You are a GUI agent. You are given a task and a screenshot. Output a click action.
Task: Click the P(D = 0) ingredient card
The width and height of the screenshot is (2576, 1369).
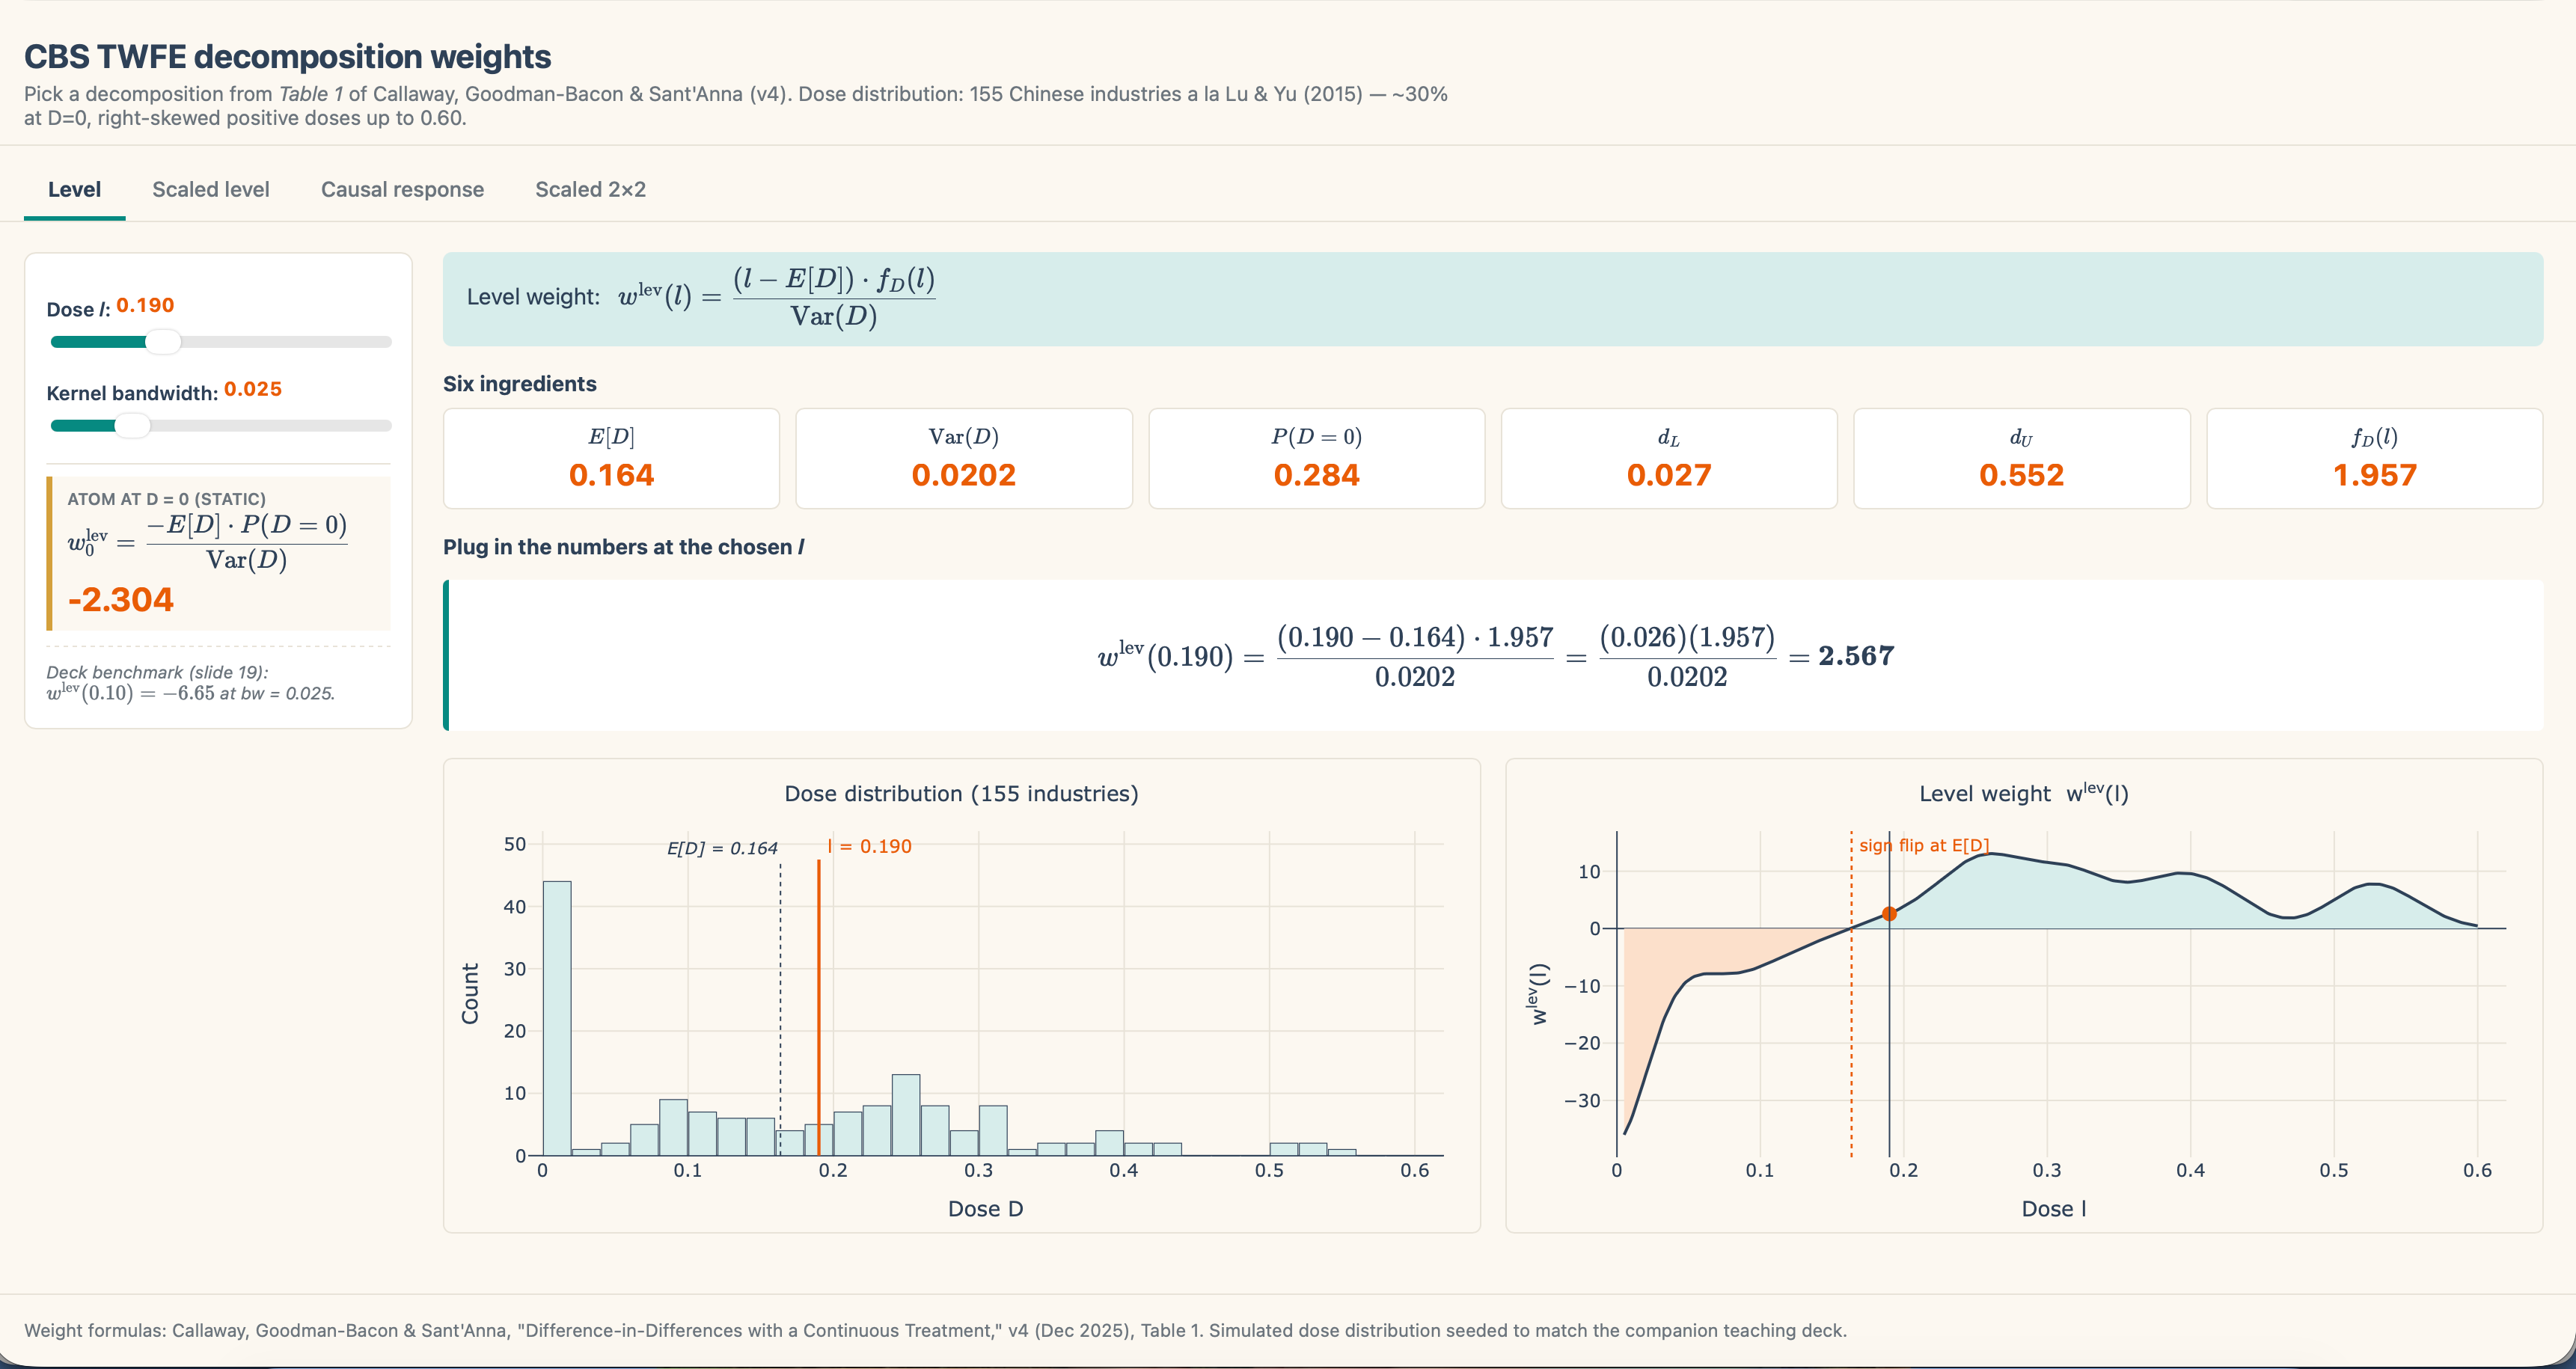(x=1316, y=459)
